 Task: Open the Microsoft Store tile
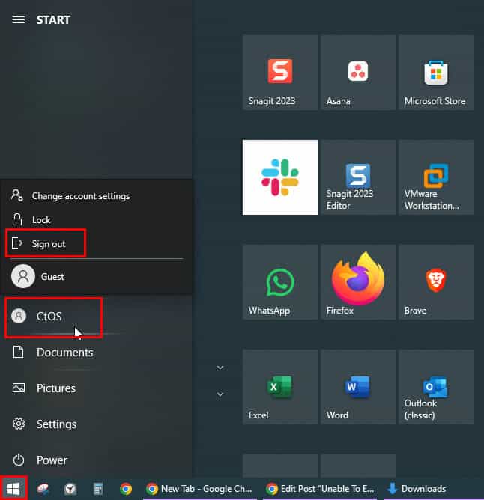point(436,73)
